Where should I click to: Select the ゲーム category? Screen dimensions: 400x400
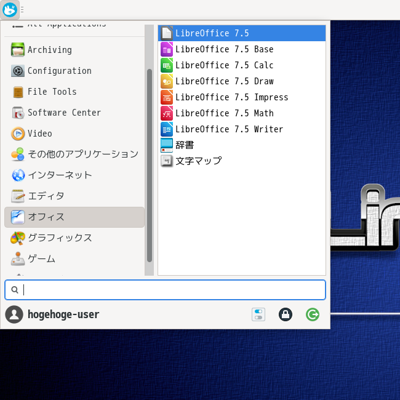point(74,259)
